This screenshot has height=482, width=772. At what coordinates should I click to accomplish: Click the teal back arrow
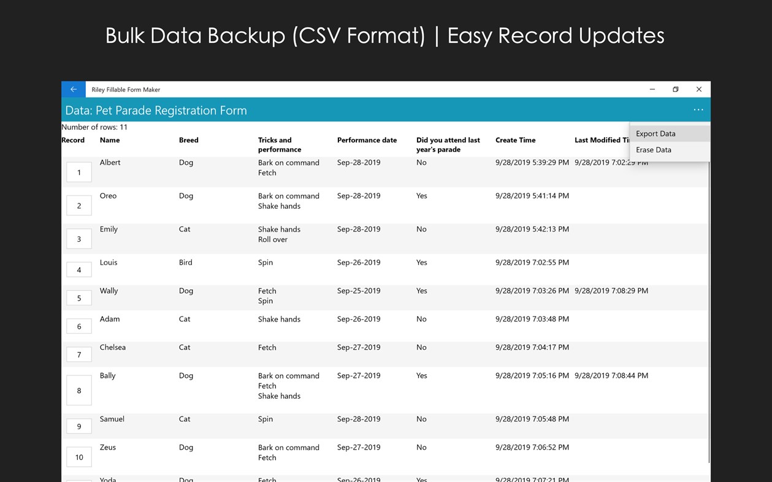(x=73, y=89)
